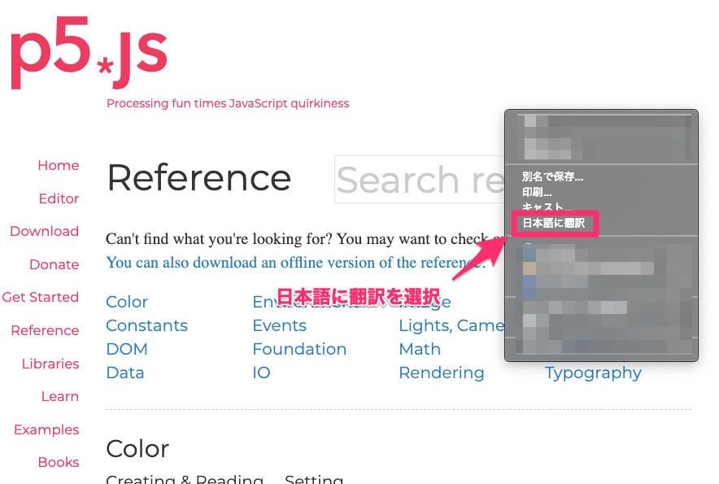This screenshot has width=719, height=484.
Task: Select 印刷... in the context menu
Action: (537, 193)
